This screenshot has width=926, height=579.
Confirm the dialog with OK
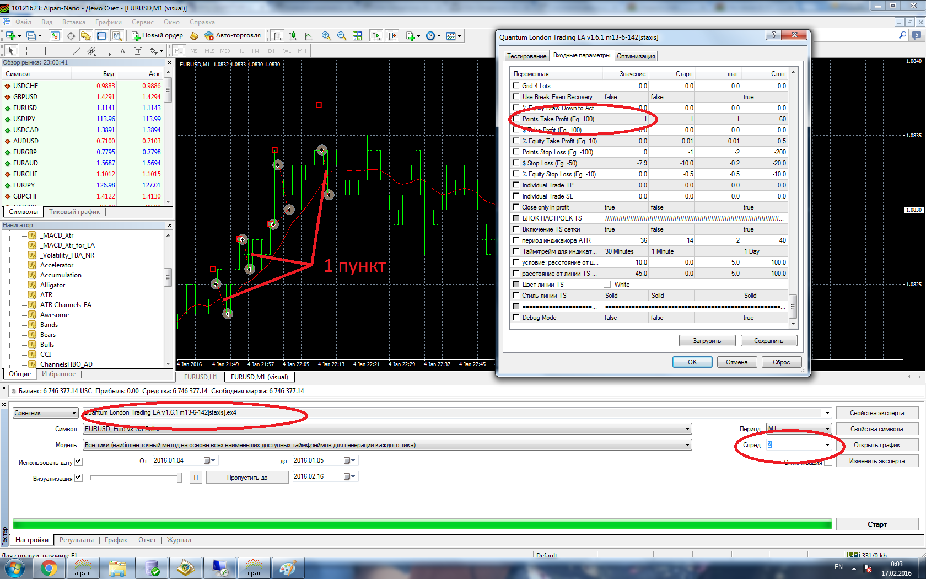pos(692,362)
